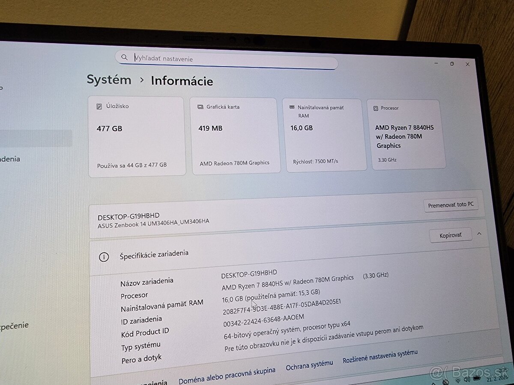Go back to Systém via the breadcrumb
Image resolution: width=514 pixels, height=385 pixels.
pos(109,80)
